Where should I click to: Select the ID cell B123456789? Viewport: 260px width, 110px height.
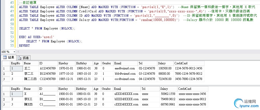[48, 74]
